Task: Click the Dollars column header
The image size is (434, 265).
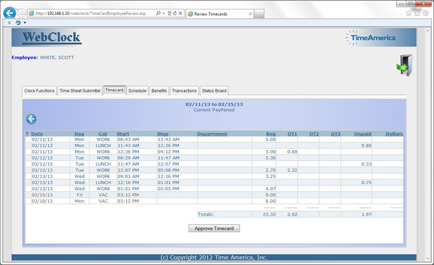Action: (x=395, y=134)
